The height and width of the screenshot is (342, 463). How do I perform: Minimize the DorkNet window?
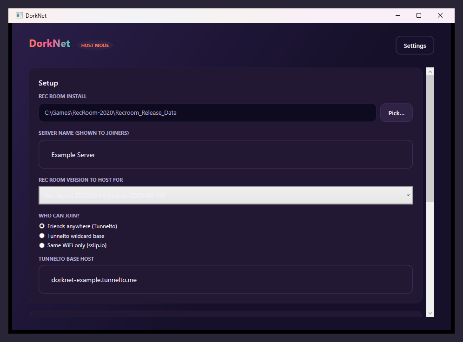coord(398,15)
